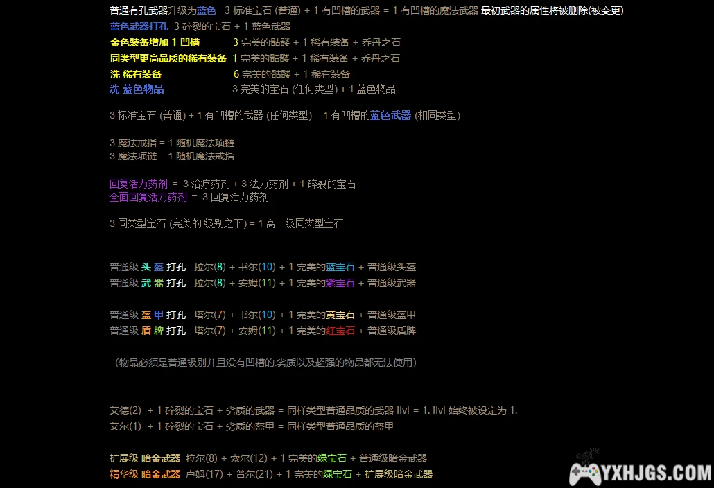Click the 扩展级 暗金武器 recipe heading
The image size is (714, 488).
[x=145, y=458]
